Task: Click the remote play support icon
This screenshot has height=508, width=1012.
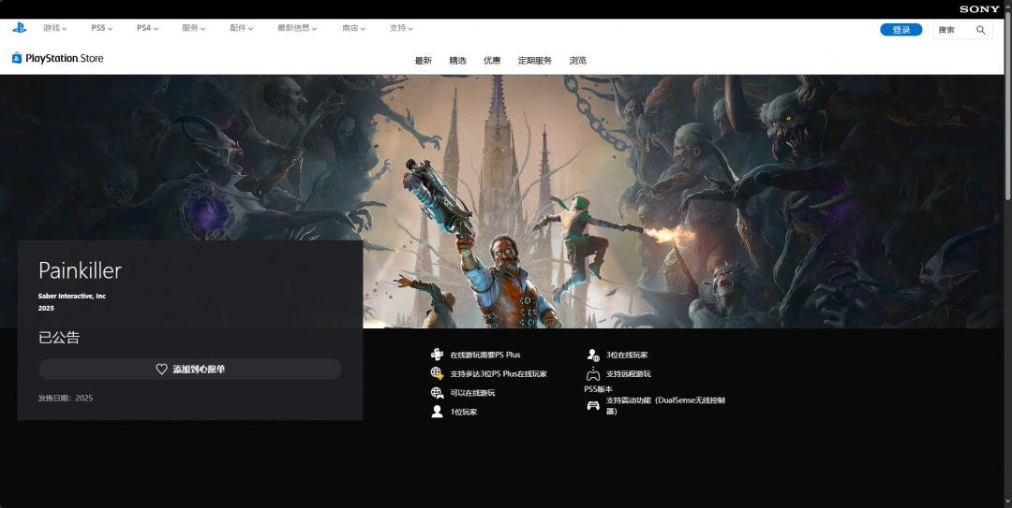Action: pyautogui.click(x=592, y=373)
